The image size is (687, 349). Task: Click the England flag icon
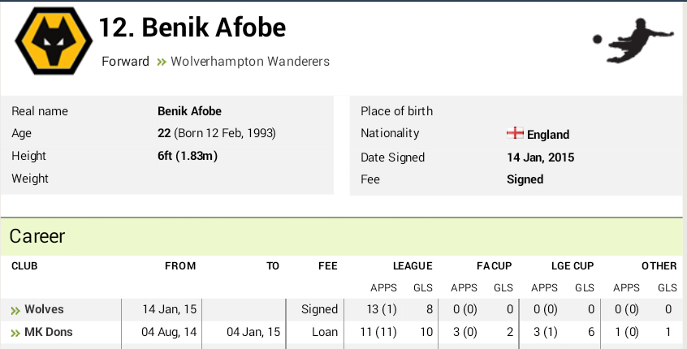tap(515, 133)
